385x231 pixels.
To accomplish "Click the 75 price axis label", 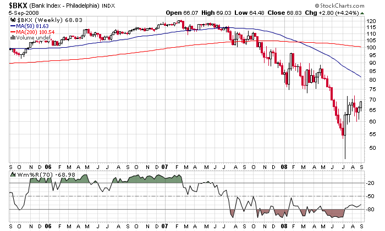I will tap(372, 89).
